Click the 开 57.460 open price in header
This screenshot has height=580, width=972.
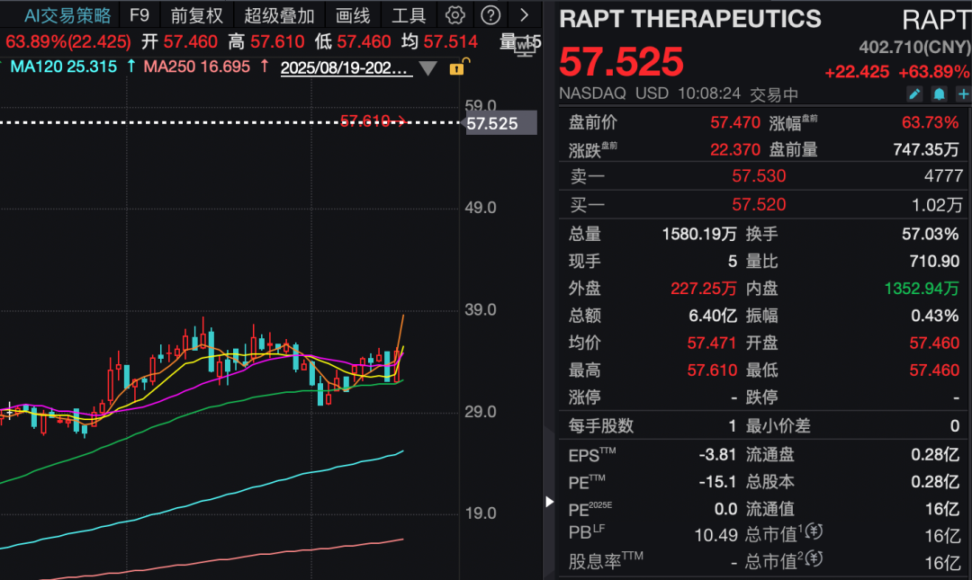tap(179, 41)
